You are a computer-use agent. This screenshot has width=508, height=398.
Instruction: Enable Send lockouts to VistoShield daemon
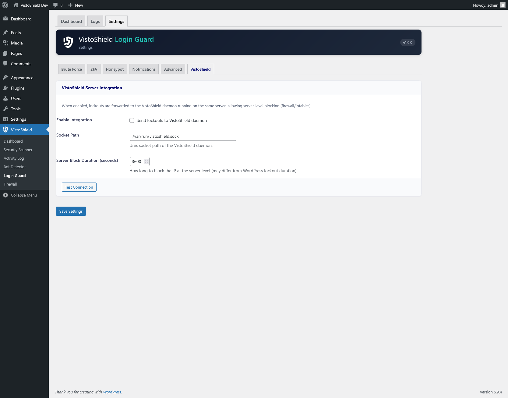click(x=132, y=120)
